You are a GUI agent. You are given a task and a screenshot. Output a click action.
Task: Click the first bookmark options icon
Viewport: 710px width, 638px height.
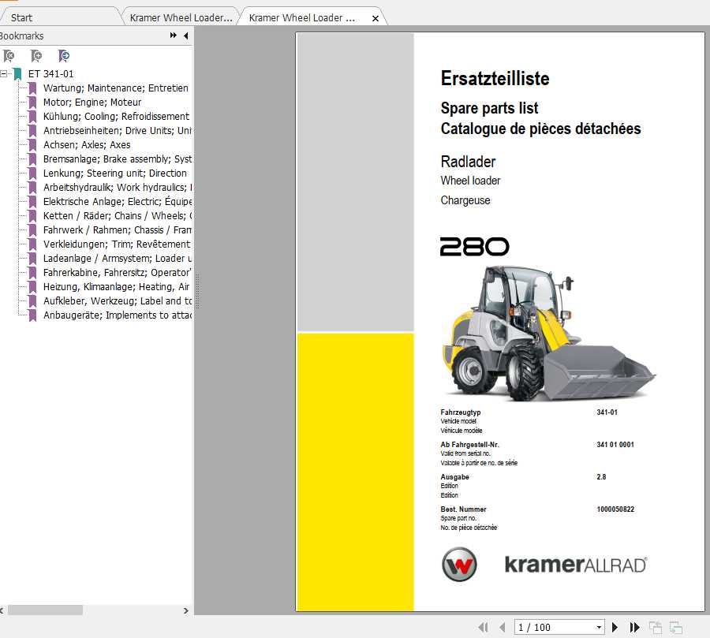(9, 56)
